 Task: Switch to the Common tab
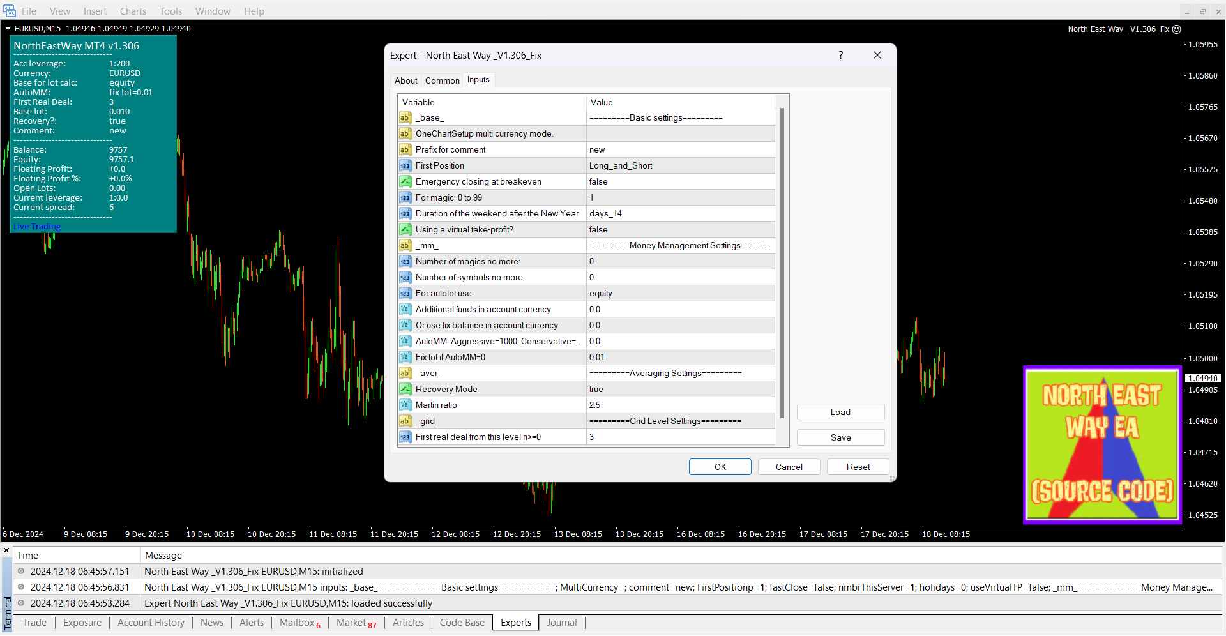(x=442, y=80)
